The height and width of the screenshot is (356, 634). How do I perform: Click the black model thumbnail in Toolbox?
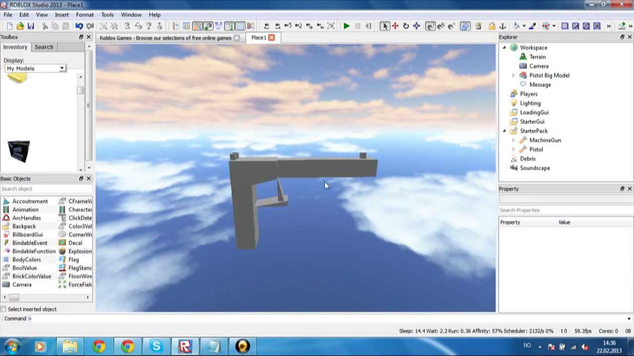[19, 151]
